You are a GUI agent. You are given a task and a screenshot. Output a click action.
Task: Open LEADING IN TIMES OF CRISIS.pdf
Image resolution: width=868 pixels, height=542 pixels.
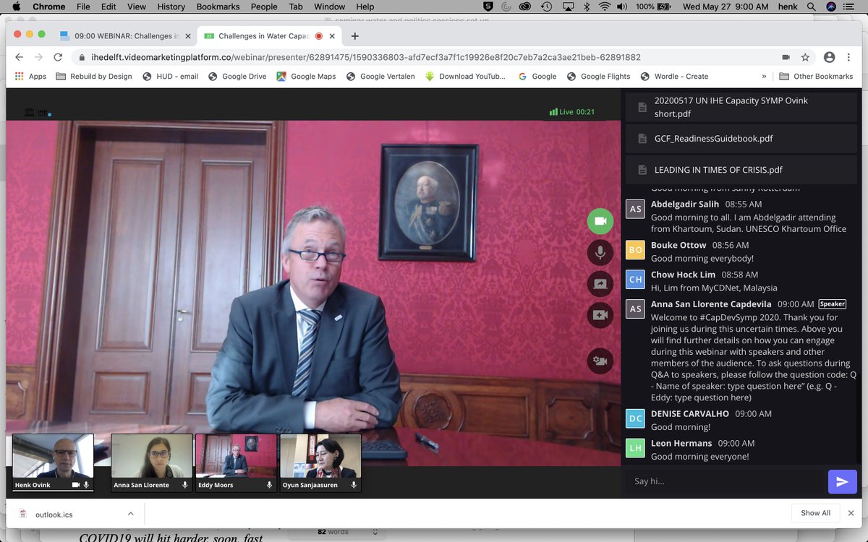[x=741, y=170]
